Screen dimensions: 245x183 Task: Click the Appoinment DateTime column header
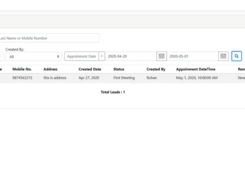point(196,69)
